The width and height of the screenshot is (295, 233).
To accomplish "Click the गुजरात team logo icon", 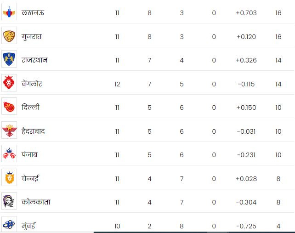I will 9,35.
